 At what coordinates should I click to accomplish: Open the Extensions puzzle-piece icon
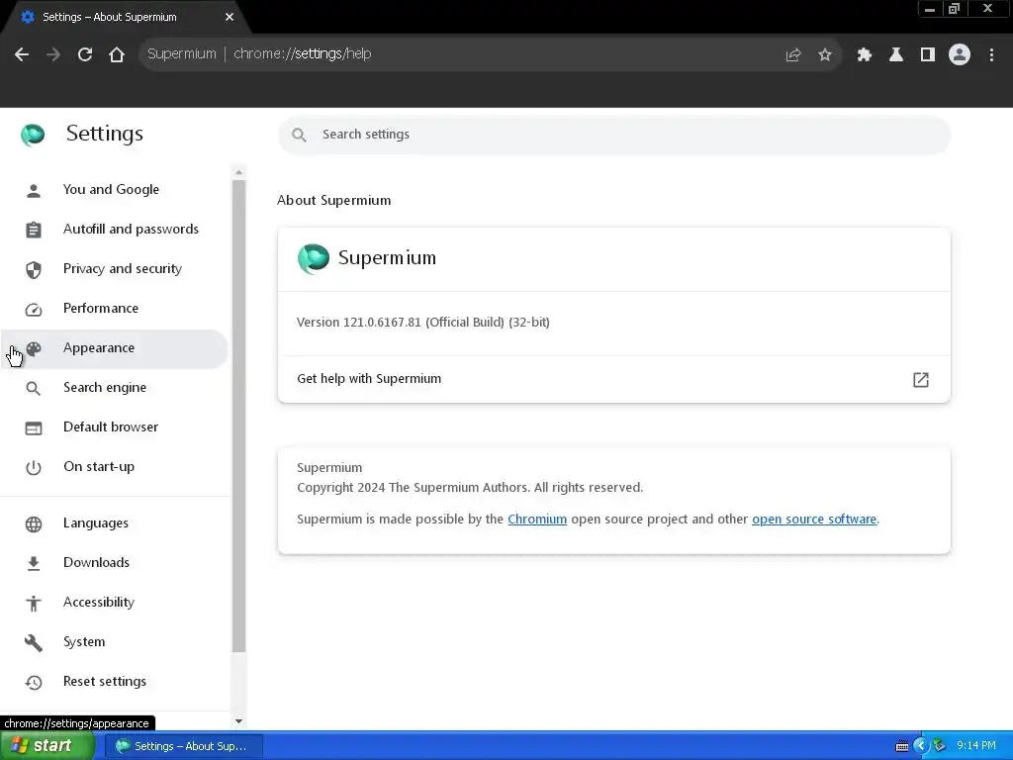tap(865, 55)
